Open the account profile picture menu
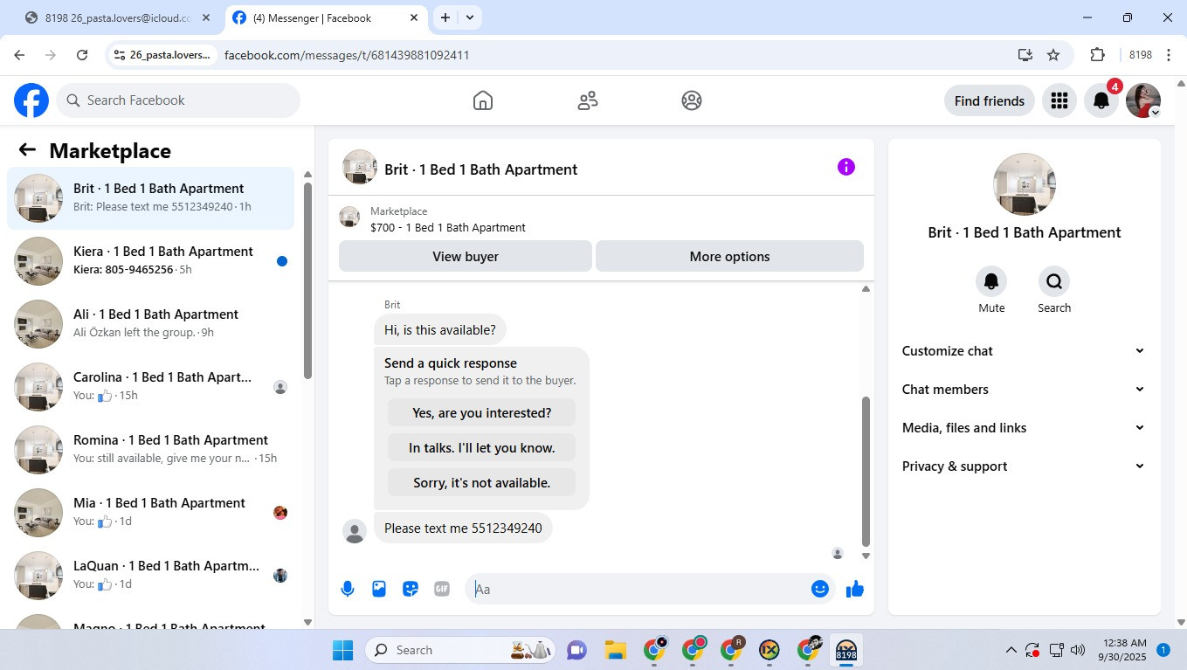This screenshot has width=1187, height=670. click(x=1143, y=100)
